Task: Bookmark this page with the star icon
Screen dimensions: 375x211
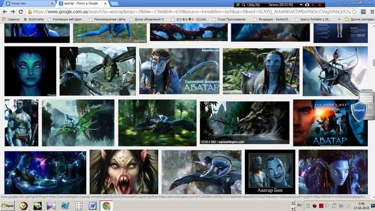Action: coord(354,12)
